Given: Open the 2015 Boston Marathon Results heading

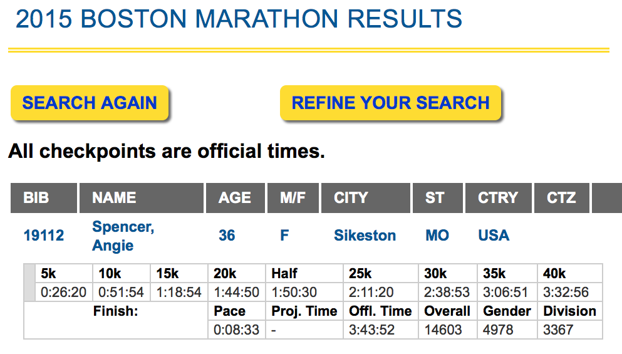Looking at the screenshot, I should (x=239, y=19).
